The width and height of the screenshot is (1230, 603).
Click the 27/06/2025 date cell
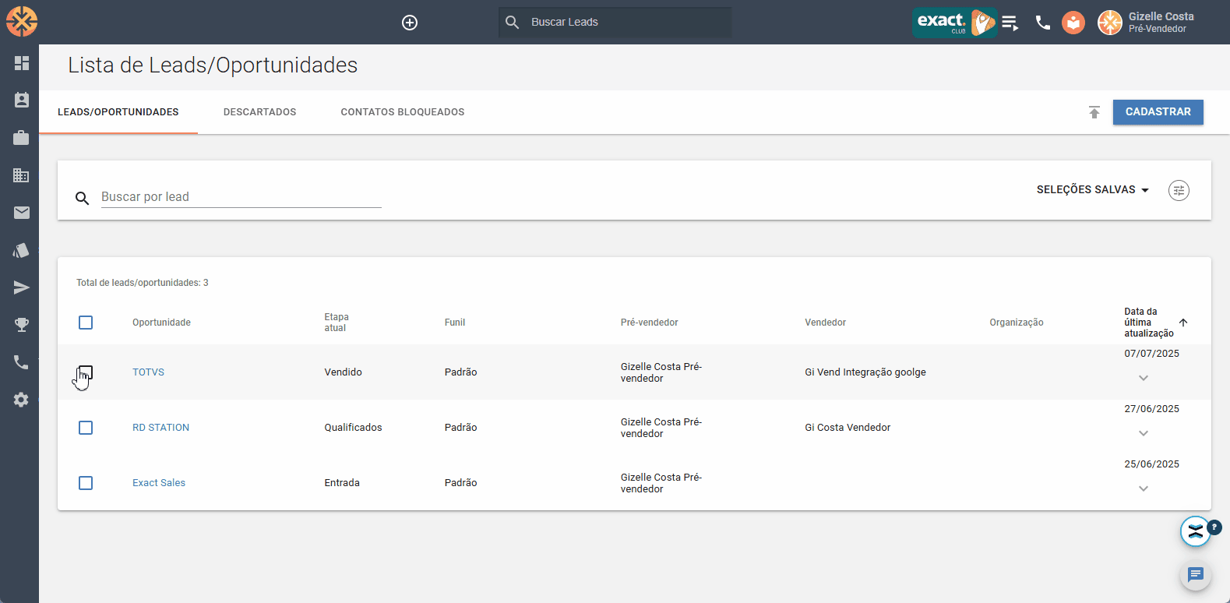(1151, 409)
